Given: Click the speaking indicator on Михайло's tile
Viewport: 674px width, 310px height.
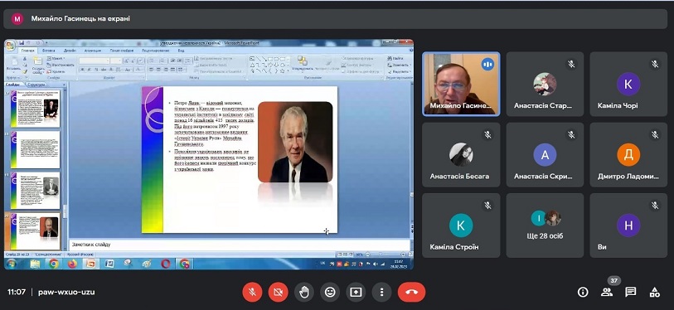Looking at the screenshot, I should 487,65.
